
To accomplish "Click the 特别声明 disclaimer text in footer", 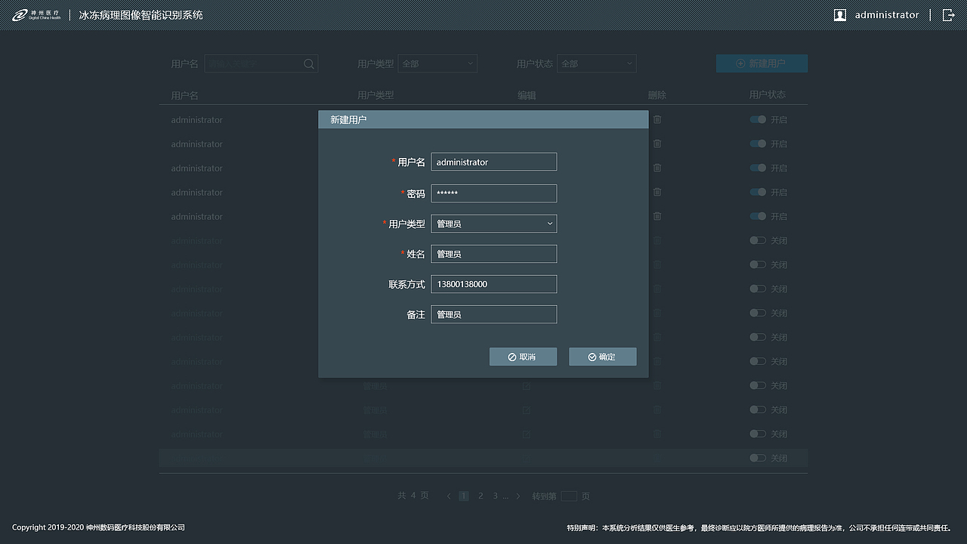I will click(759, 527).
